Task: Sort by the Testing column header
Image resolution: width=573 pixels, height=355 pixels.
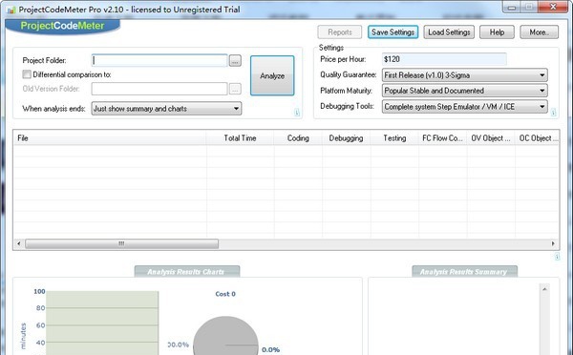Action: tap(394, 138)
